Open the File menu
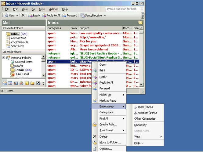 click(7, 9)
